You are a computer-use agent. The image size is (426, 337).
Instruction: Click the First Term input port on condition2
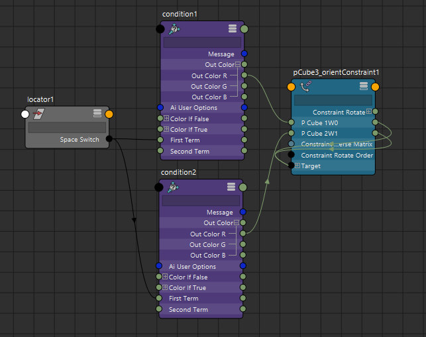[x=159, y=299]
